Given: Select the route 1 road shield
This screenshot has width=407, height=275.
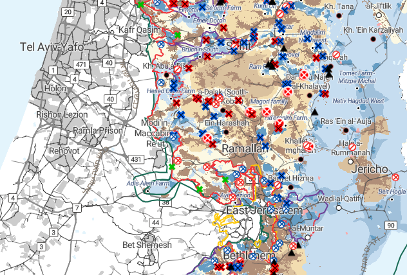Looking at the screenshot, I should (x=53, y=70).
